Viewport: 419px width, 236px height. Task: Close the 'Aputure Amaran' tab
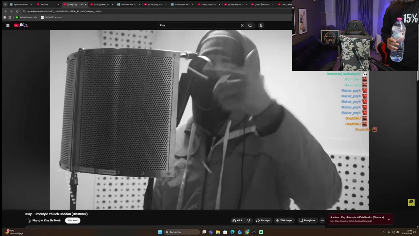tap(32, 4)
